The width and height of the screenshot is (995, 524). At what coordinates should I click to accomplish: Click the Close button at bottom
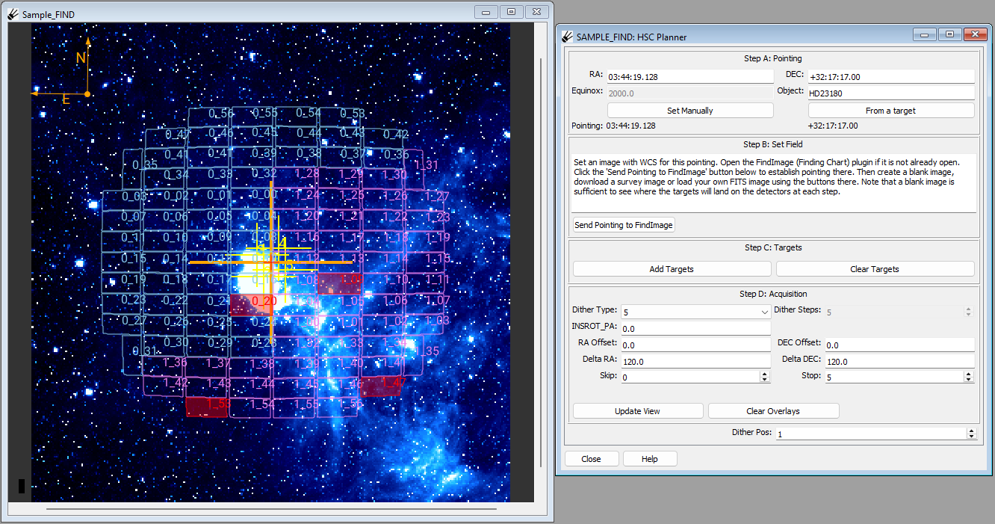click(592, 459)
